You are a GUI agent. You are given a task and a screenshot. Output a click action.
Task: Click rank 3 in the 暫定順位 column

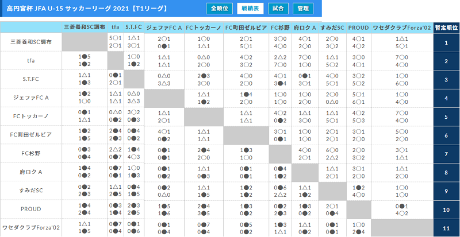(x=446, y=80)
